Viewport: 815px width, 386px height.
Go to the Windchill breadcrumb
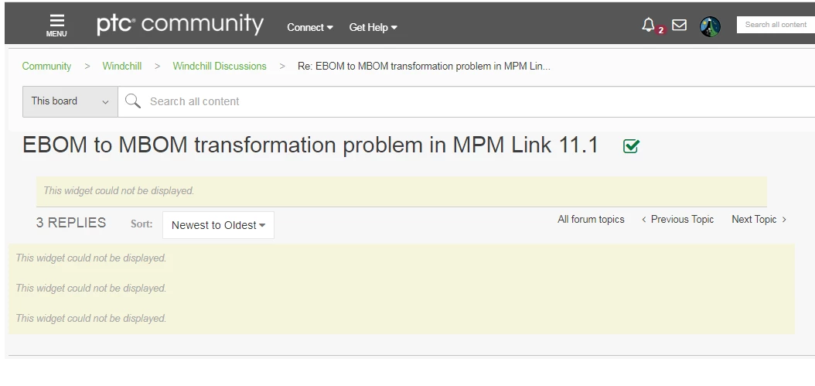(121, 66)
